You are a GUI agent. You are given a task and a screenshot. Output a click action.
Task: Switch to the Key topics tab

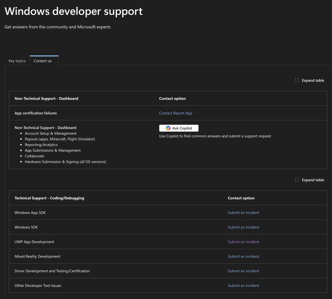point(17,61)
